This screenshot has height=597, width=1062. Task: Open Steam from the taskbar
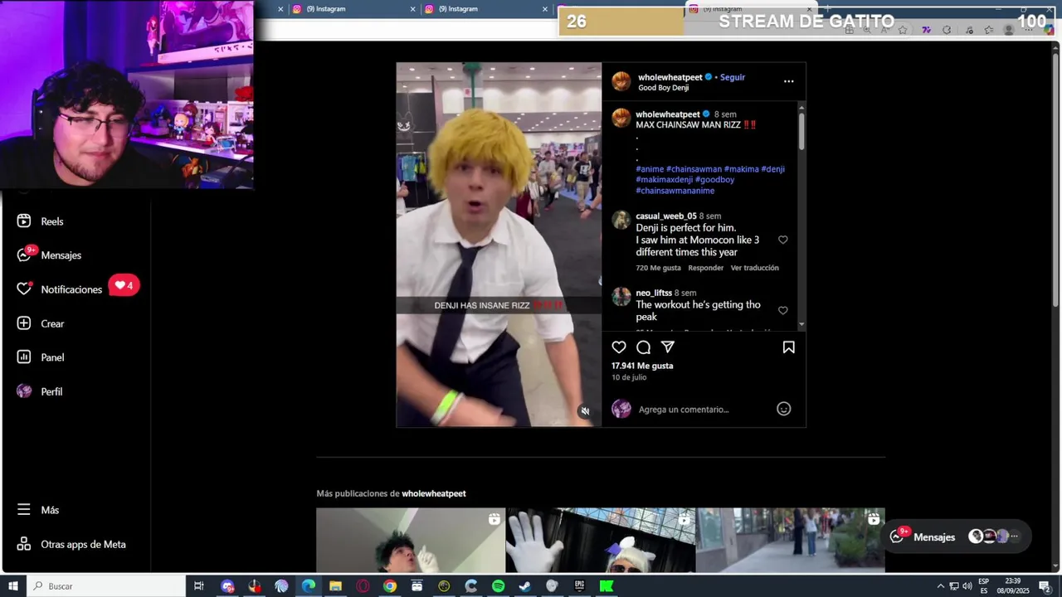525,586
